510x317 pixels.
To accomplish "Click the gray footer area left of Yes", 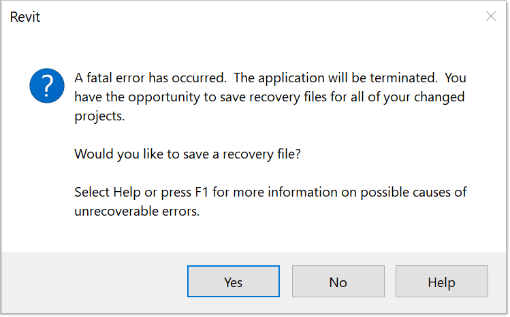I will coord(95,282).
